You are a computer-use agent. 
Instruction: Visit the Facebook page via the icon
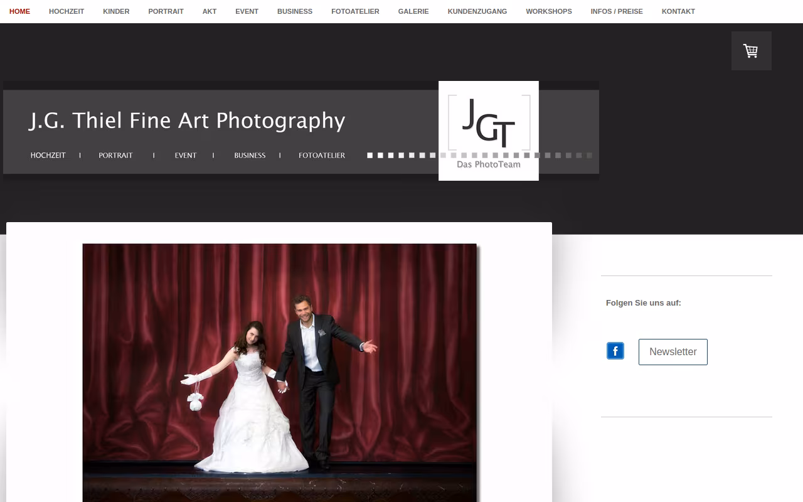(x=615, y=351)
